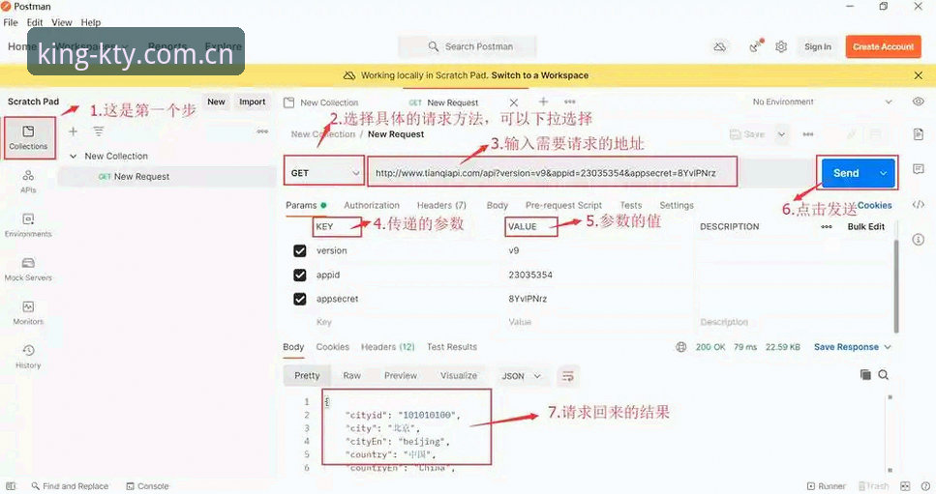Open the View menu
The image size is (936, 494).
click(62, 22)
